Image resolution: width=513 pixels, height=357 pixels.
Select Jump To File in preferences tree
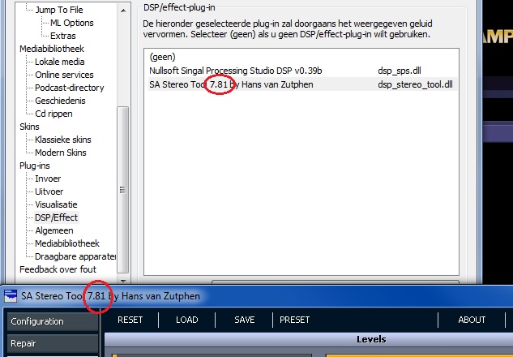(59, 10)
